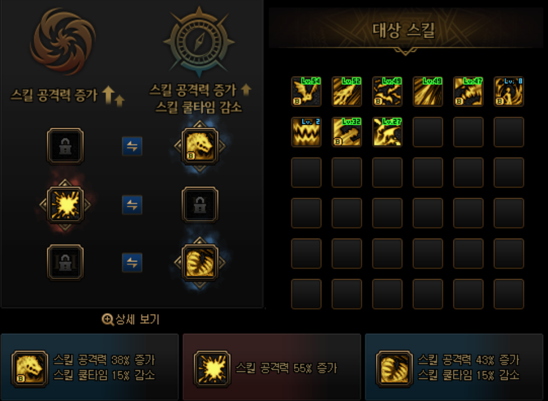Click the explosion skill slot in left column
The image size is (548, 401).
pyautogui.click(x=66, y=205)
